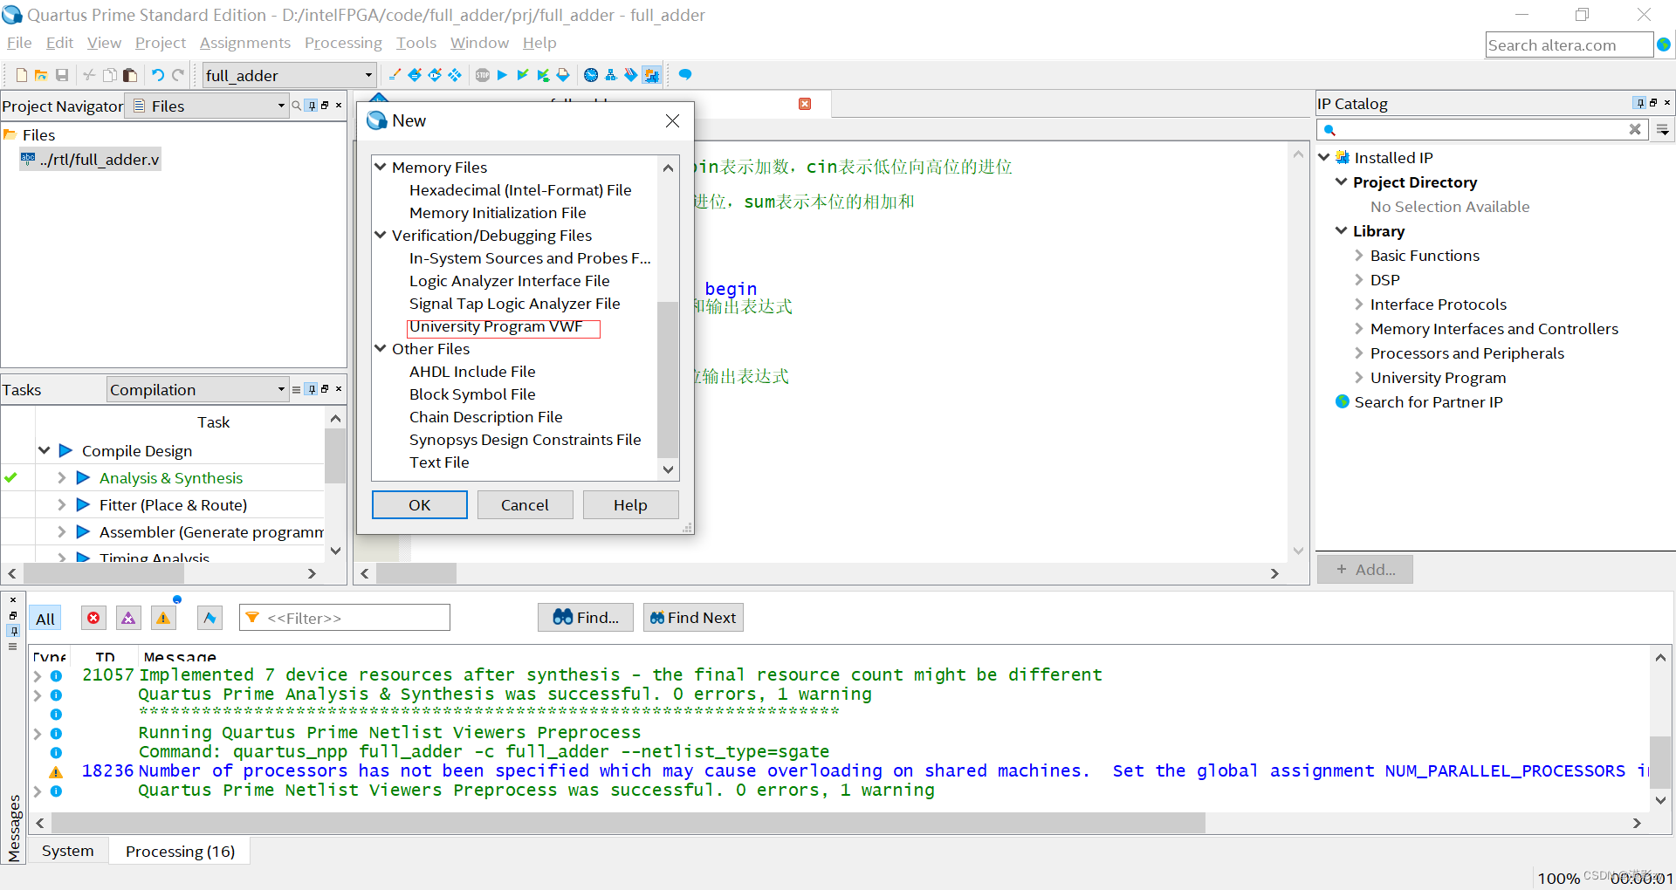Toggle the Project Navigator pin icon
The height and width of the screenshot is (890, 1676).
pyautogui.click(x=312, y=106)
